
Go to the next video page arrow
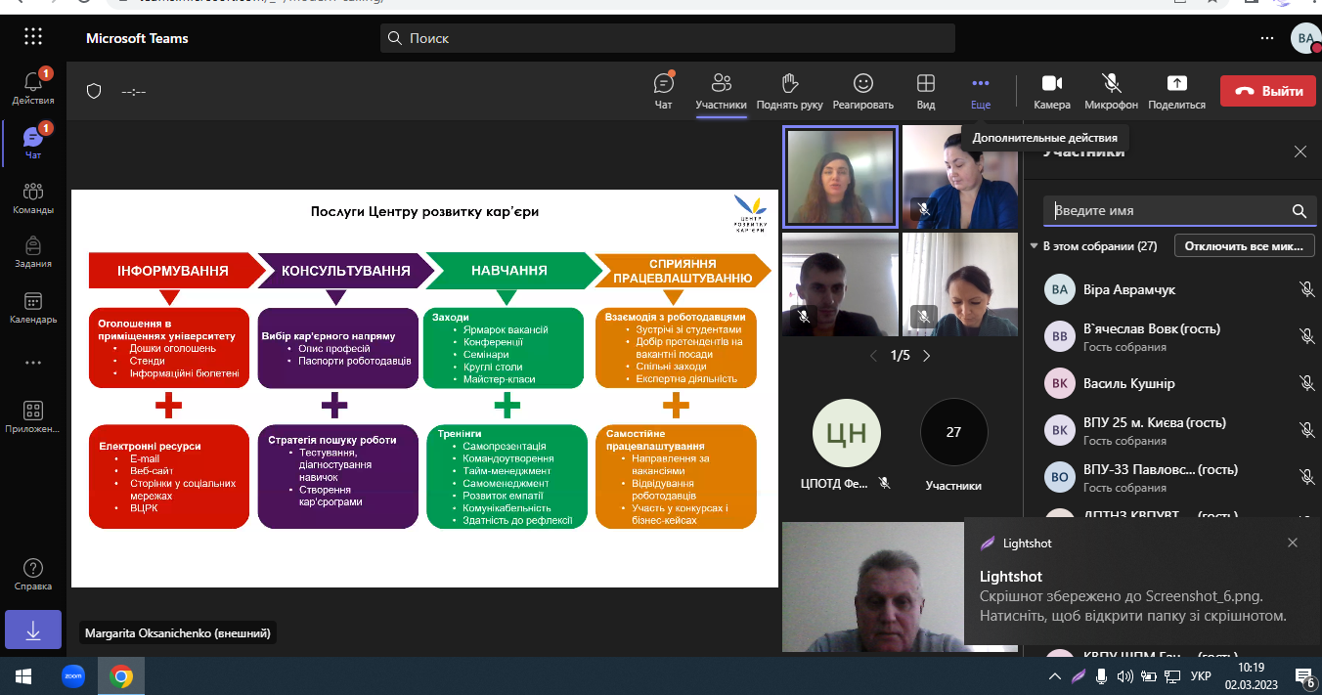[x=927, y=356]
